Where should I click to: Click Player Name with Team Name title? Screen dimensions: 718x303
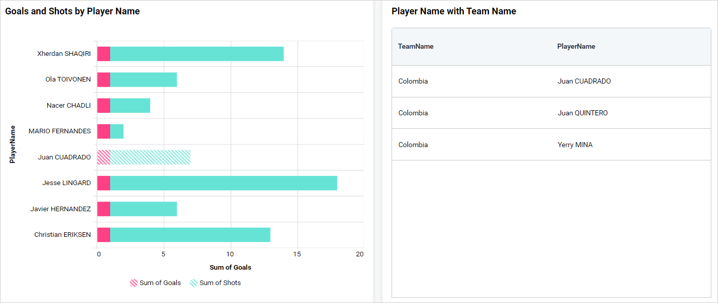[454, 11]
